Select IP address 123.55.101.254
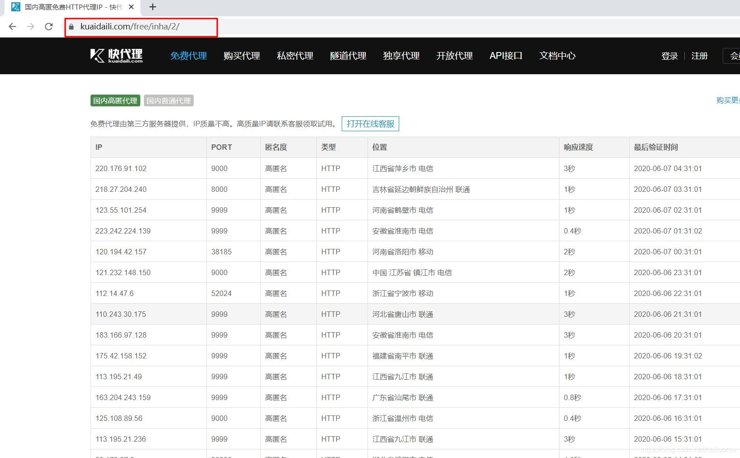The width and height of the screenshot is (740, 458). click(x=121, y=210)
